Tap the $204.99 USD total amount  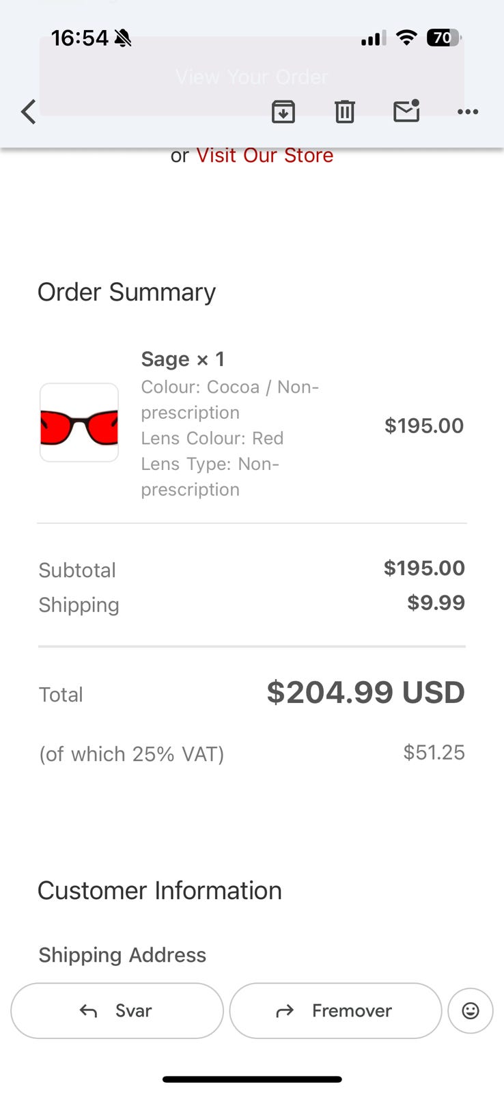(365, 693)
